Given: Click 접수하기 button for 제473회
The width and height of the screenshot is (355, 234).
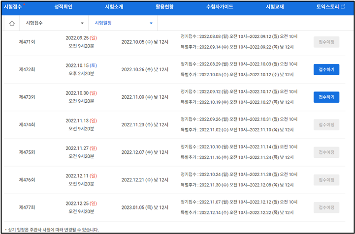Looking at the screenshot, I should click(x=326, y=97).
